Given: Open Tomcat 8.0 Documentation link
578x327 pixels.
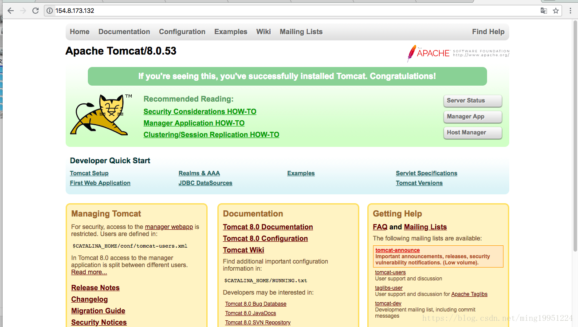Looking at the screenshot, I should point(268,227).
